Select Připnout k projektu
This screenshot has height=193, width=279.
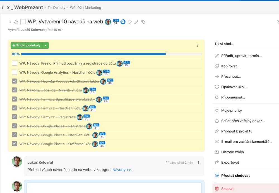[x=237, y=131]
